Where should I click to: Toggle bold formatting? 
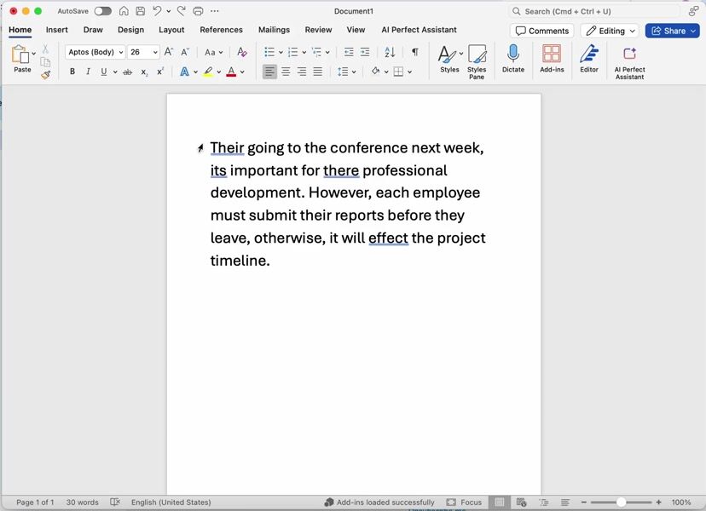72,72
